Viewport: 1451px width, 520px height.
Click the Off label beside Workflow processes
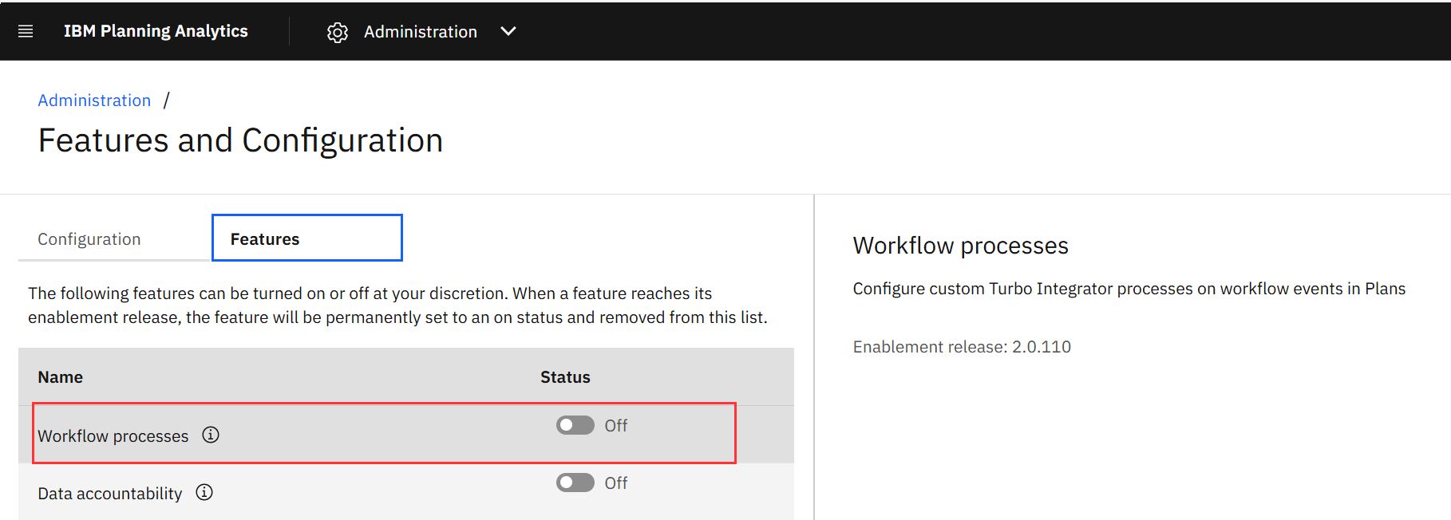point(616,426)
